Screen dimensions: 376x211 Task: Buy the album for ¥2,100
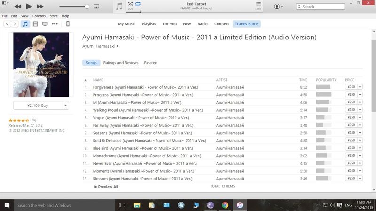click(38, 105)
